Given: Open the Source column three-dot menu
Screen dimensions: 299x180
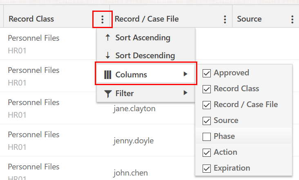Looking at the screenshot, I should pos(292,19).
